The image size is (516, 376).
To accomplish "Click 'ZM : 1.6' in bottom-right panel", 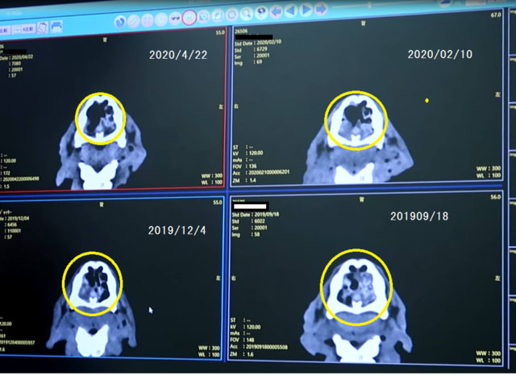I will [x=242, y=354].
